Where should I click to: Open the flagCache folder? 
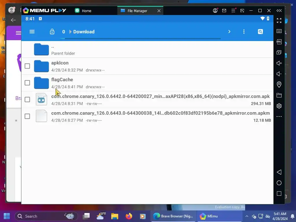147,83
